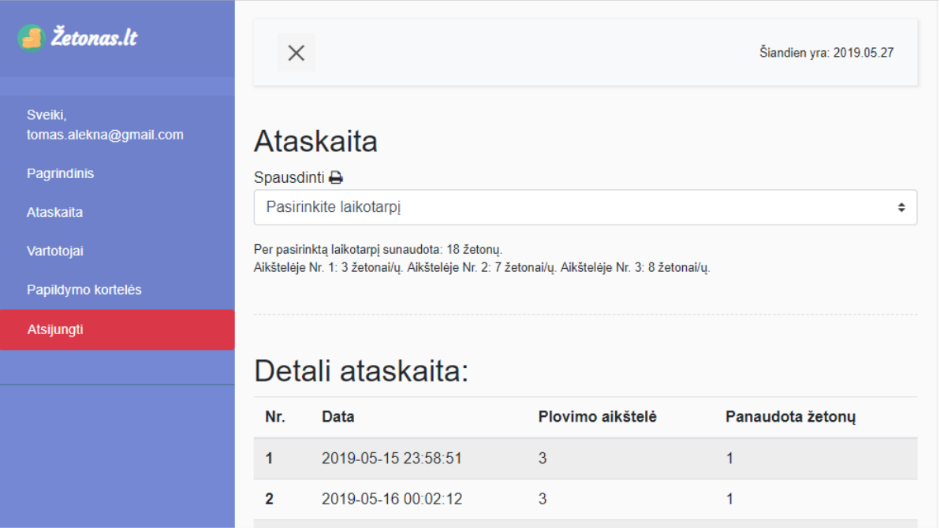Select Vartotojai in the sidebar

(x=55, y=251)
